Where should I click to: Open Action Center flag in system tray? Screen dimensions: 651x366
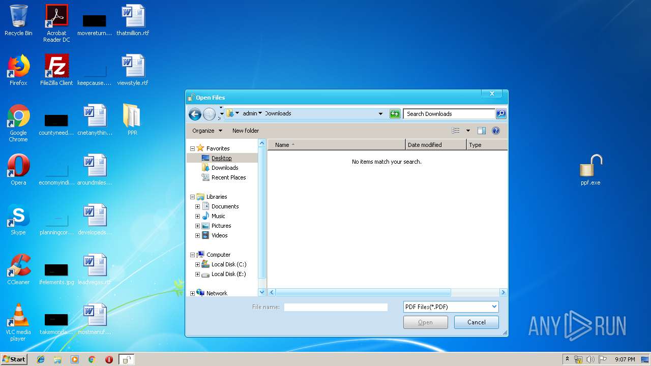[x=603, y=359]
